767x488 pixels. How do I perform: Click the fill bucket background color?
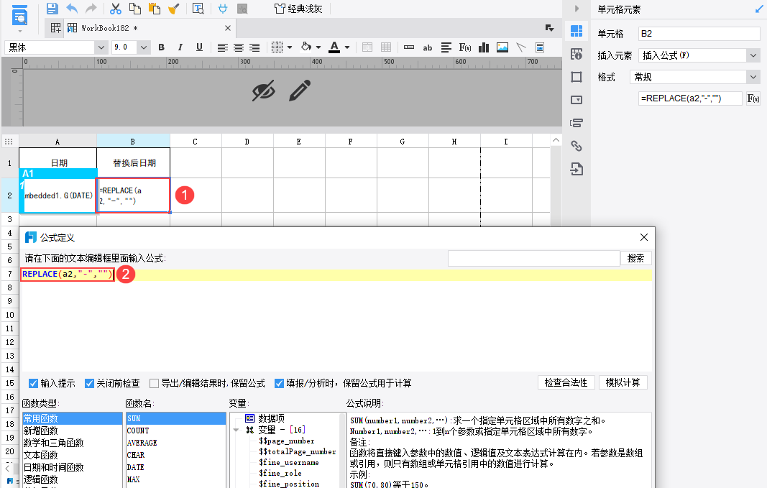(306, 47)
